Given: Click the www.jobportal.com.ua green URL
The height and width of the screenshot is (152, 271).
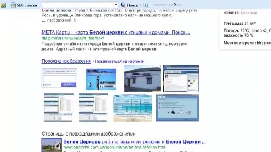Looking at the screenshot, I should point(115,147).
